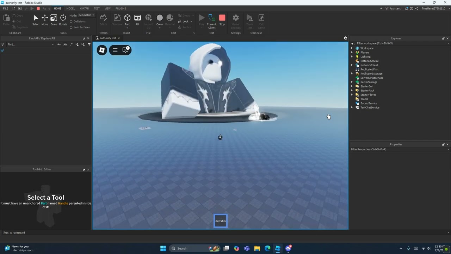451x254 pixels.
Task: Activate the Scale tool
Action: click(x=54, y=20)
